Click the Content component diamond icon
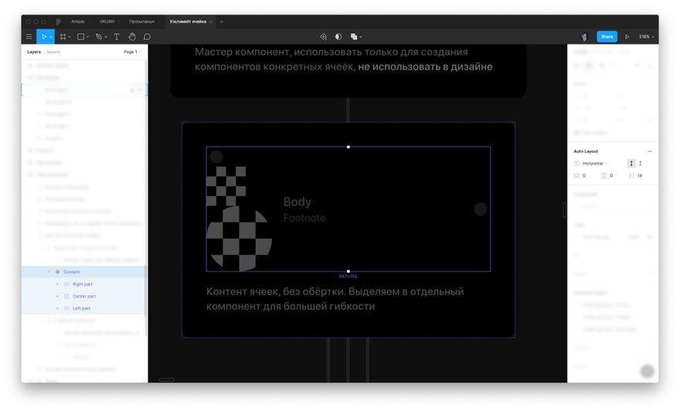 tap(58, 272)
